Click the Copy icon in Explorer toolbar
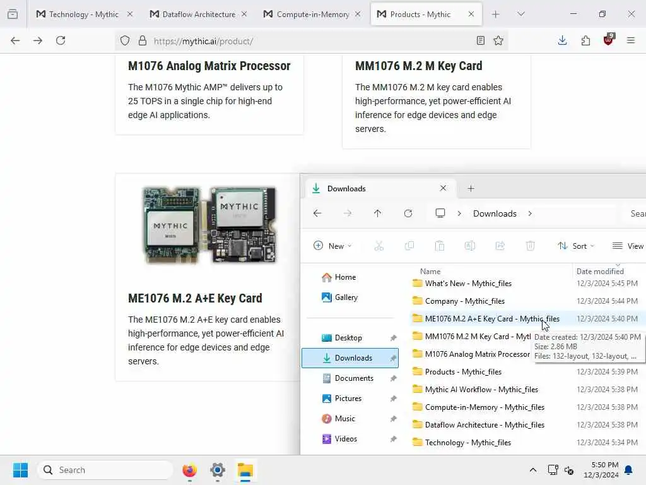Screen dimensions: 646x485 [x=409, y=246]
